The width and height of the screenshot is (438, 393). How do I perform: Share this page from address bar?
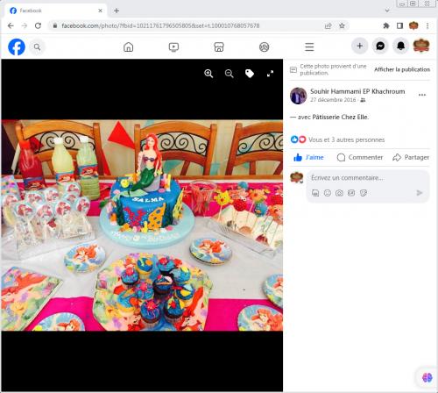point(328,26)
